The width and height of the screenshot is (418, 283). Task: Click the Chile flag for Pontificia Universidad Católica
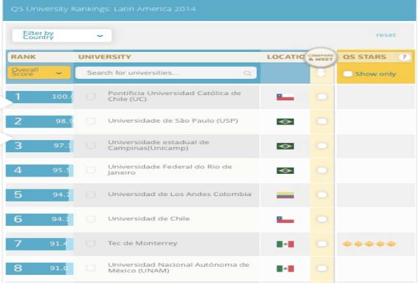(x=285, y=97)
